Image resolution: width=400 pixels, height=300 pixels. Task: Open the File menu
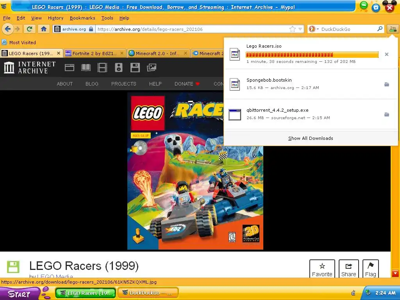click(x=7, y=18)
